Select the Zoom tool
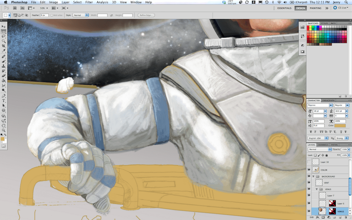The height and width of the screenshot is (220, 352). pyautogui.click(x=4, y=130)
